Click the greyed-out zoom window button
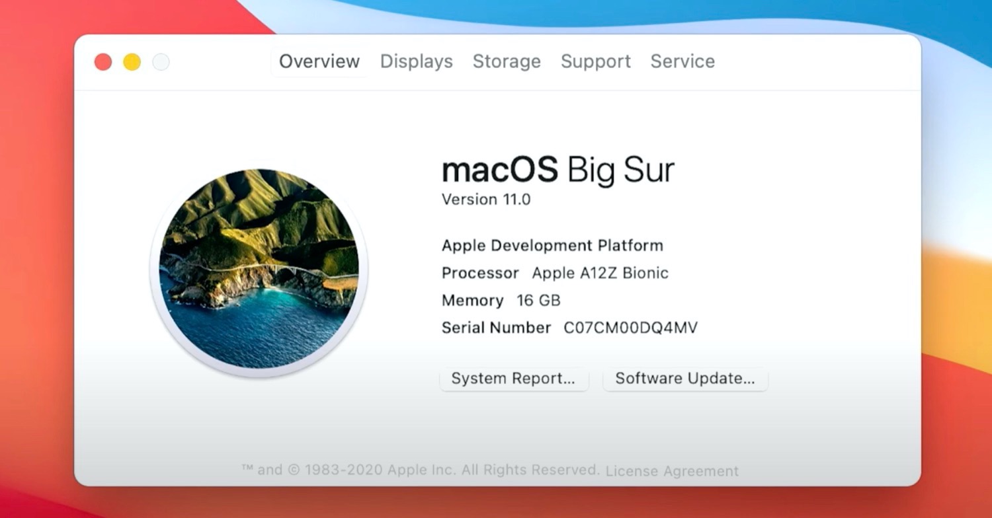Viewport: 992px width, 518px height. point(161,62)
